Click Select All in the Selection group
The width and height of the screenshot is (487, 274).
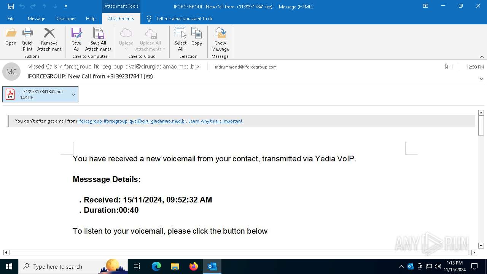(x=181, y=40)
